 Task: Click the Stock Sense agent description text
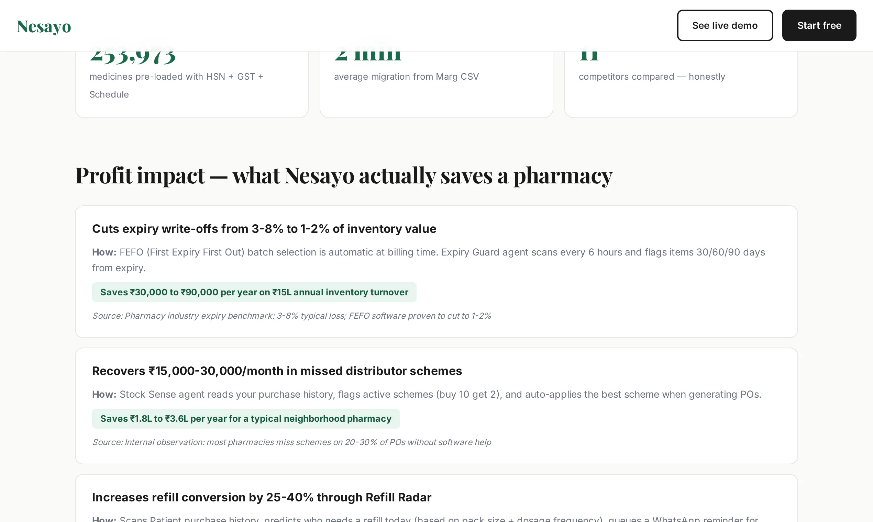click(x=427, y=394)
